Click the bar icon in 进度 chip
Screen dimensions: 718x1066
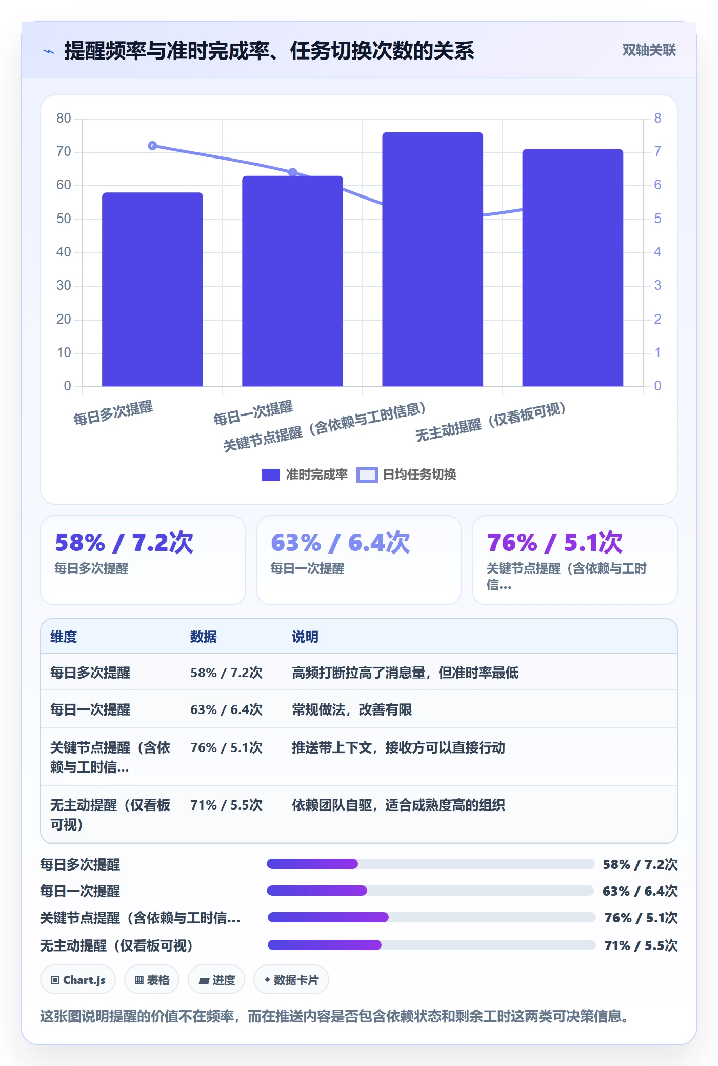204,981
